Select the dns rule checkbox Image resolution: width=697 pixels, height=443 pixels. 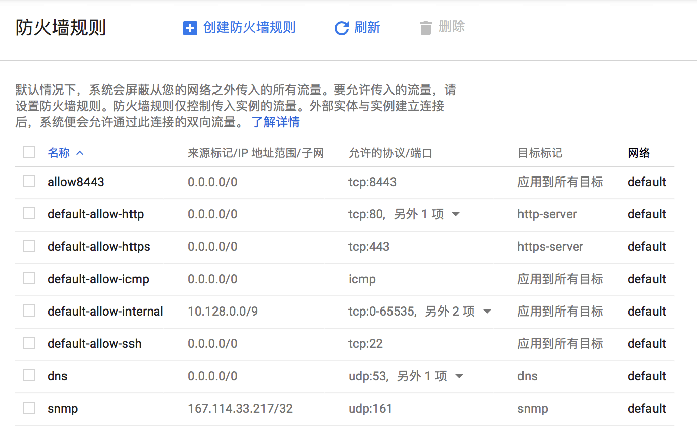click(29, 376)
